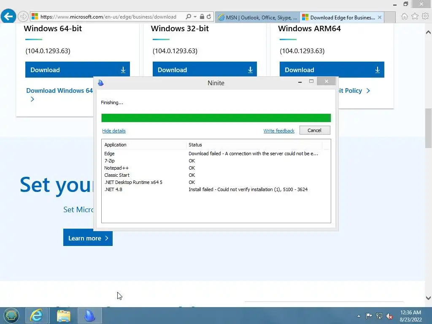Click the browser Back arrow button
432x324 pixels.
(x=8, y=16)
